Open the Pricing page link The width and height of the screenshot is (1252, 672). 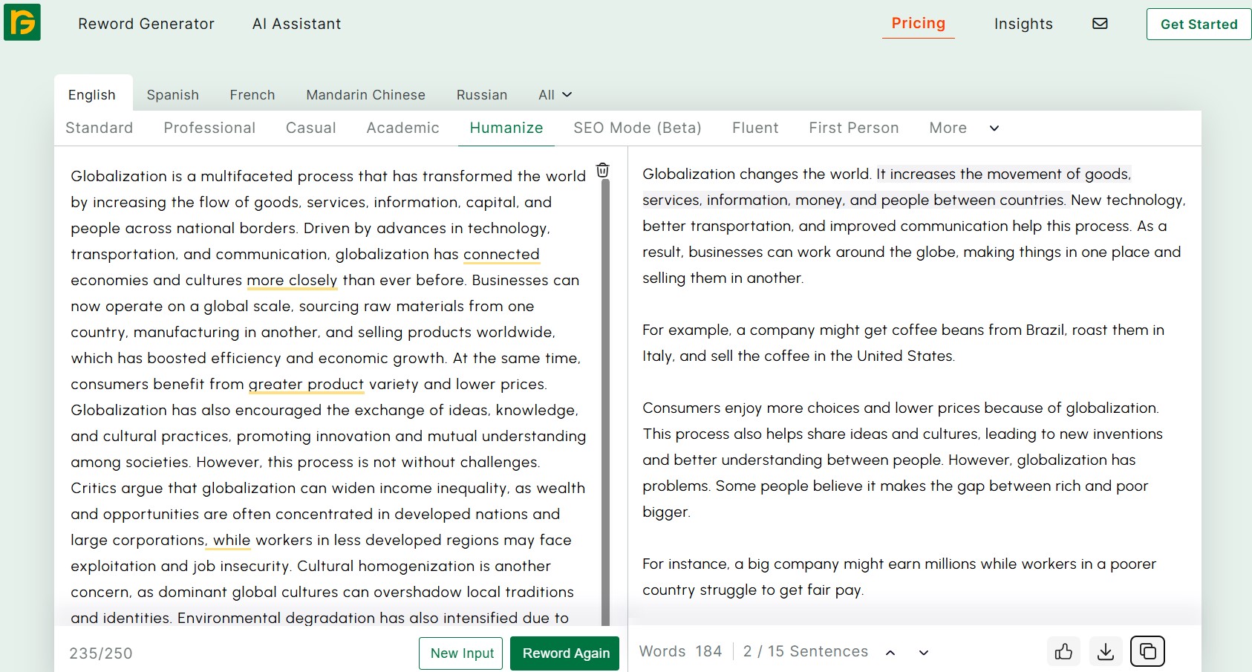point(918,24)
